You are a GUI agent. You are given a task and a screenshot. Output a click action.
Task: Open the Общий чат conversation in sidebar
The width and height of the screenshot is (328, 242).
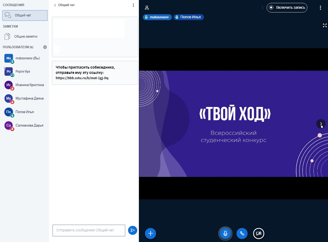point(25,15)
